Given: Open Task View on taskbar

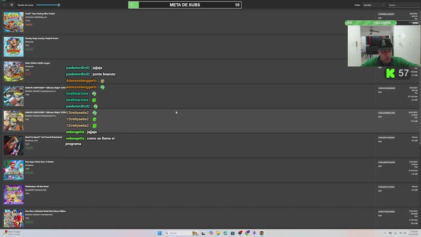Looking at the screenshot, I should (203, 233).
